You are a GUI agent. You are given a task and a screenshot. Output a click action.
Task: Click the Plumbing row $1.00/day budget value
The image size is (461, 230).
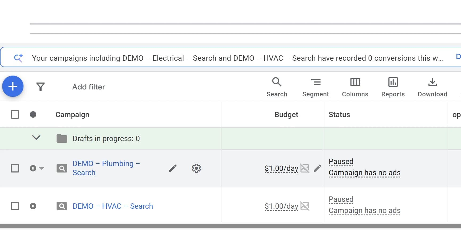281,169
